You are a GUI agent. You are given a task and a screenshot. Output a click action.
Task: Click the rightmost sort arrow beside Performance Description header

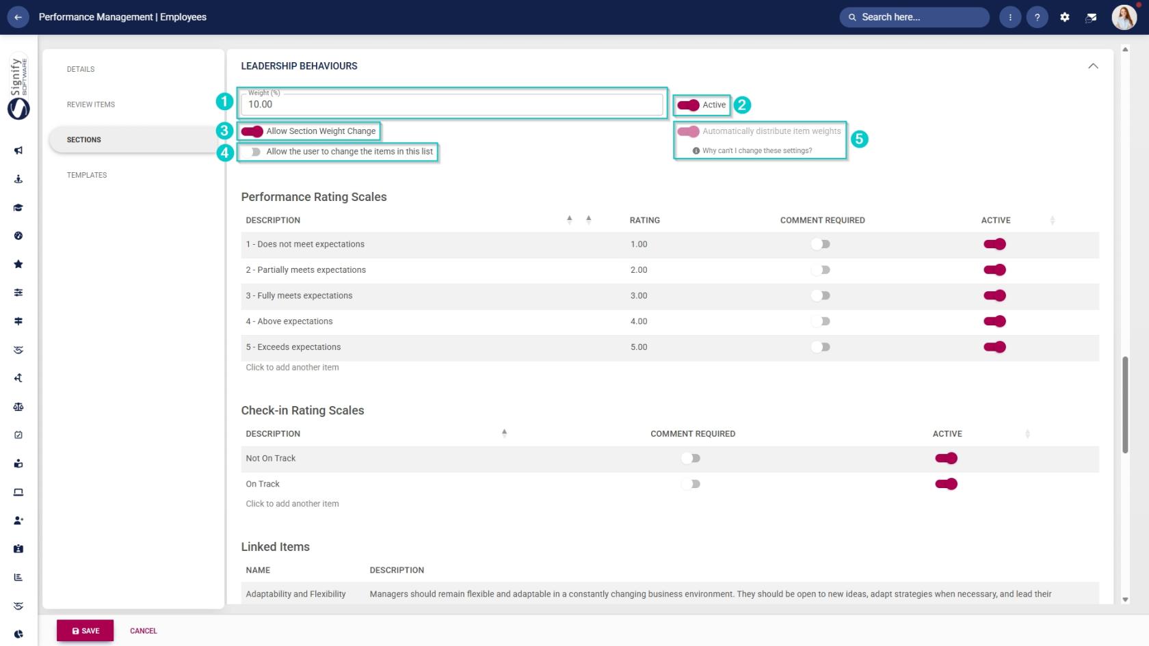[x=588, y=219]
